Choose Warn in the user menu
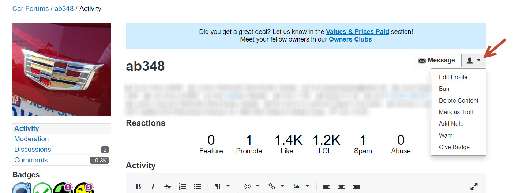The height and width of the screenshot is (193, 526). pos(446,135)
